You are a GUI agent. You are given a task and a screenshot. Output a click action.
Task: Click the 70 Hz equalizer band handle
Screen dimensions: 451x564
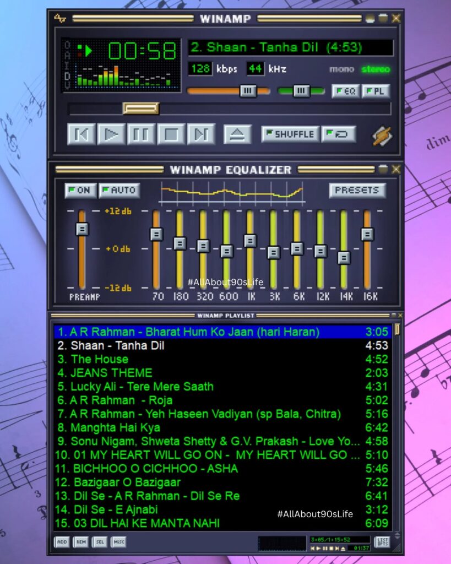[156, 234]
